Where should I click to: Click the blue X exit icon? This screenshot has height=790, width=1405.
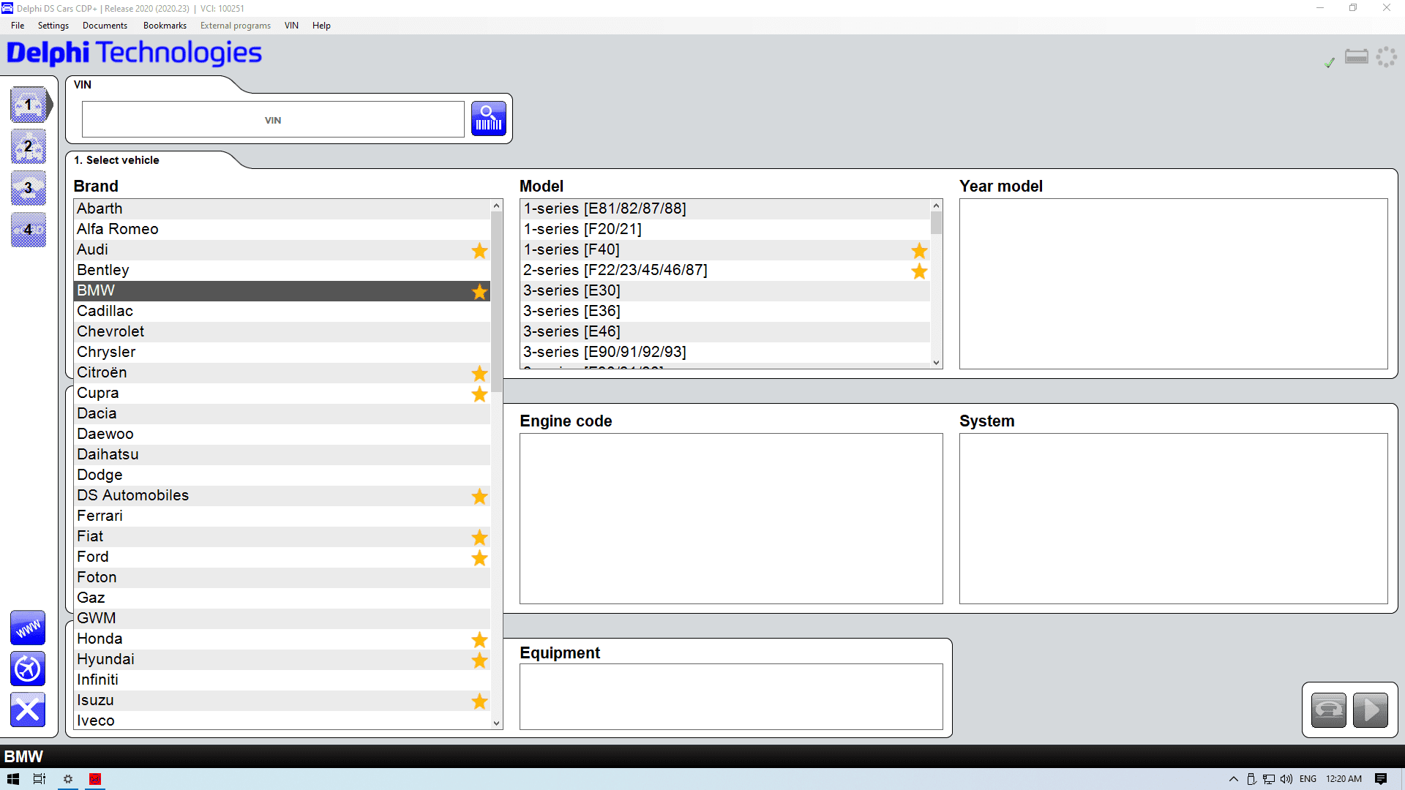(27, 710)
